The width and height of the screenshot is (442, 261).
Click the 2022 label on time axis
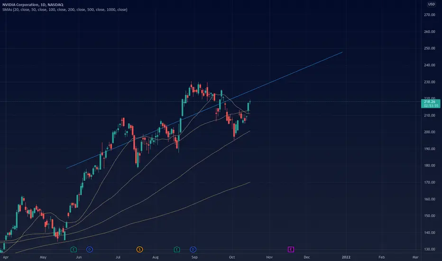pyautogui.click(x=346, y=257)
